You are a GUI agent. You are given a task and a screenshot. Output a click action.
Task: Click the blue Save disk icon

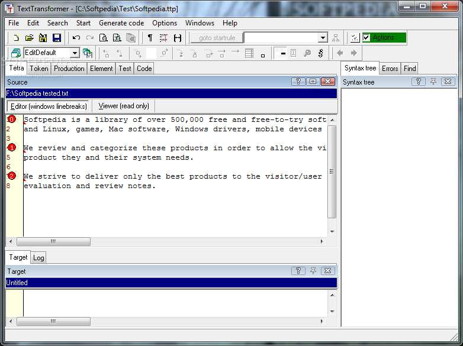(x=57, y=38)
